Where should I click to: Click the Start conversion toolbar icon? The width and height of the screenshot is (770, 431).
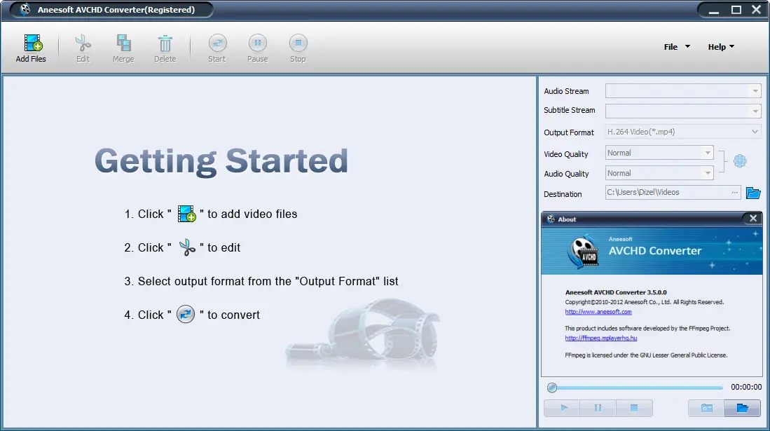pyautogui.click(x=217, y=43)
